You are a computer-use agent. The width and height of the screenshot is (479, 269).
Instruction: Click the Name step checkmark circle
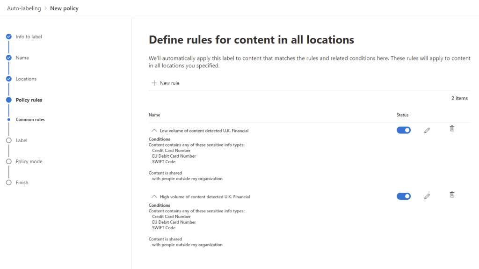(8, 58)
